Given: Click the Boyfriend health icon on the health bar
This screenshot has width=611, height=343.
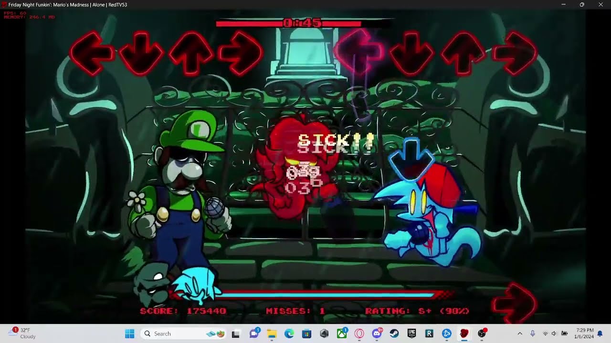Looking at the screenshot, I should (197, 286).
